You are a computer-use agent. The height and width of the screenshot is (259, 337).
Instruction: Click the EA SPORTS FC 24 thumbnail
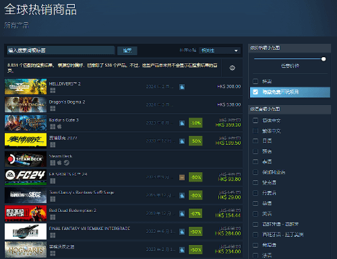coord(26,177)
